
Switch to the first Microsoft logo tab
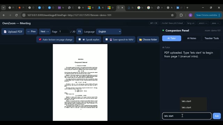coord(91,8)
